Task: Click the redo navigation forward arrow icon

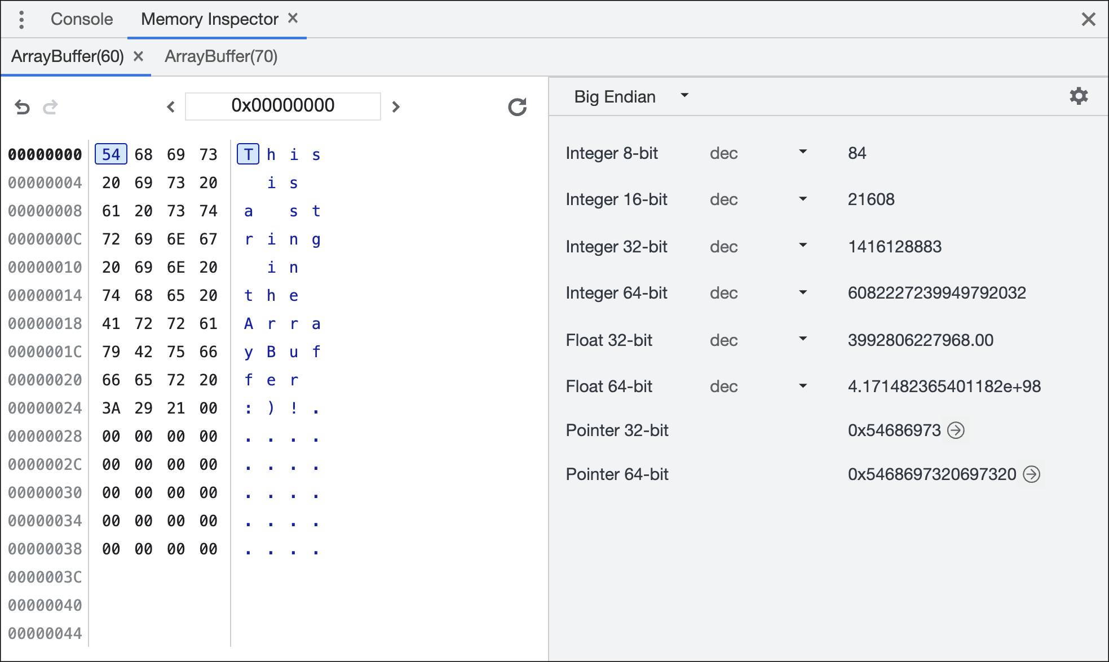Action: pyautogui.click(x=49, y=106)
